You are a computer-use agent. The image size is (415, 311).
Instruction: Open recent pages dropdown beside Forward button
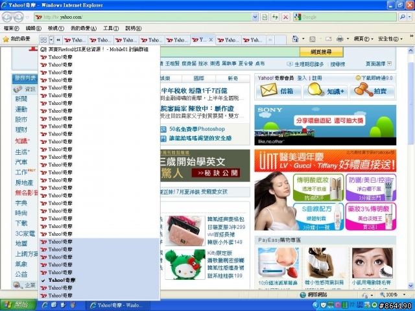tap(27, 17)
